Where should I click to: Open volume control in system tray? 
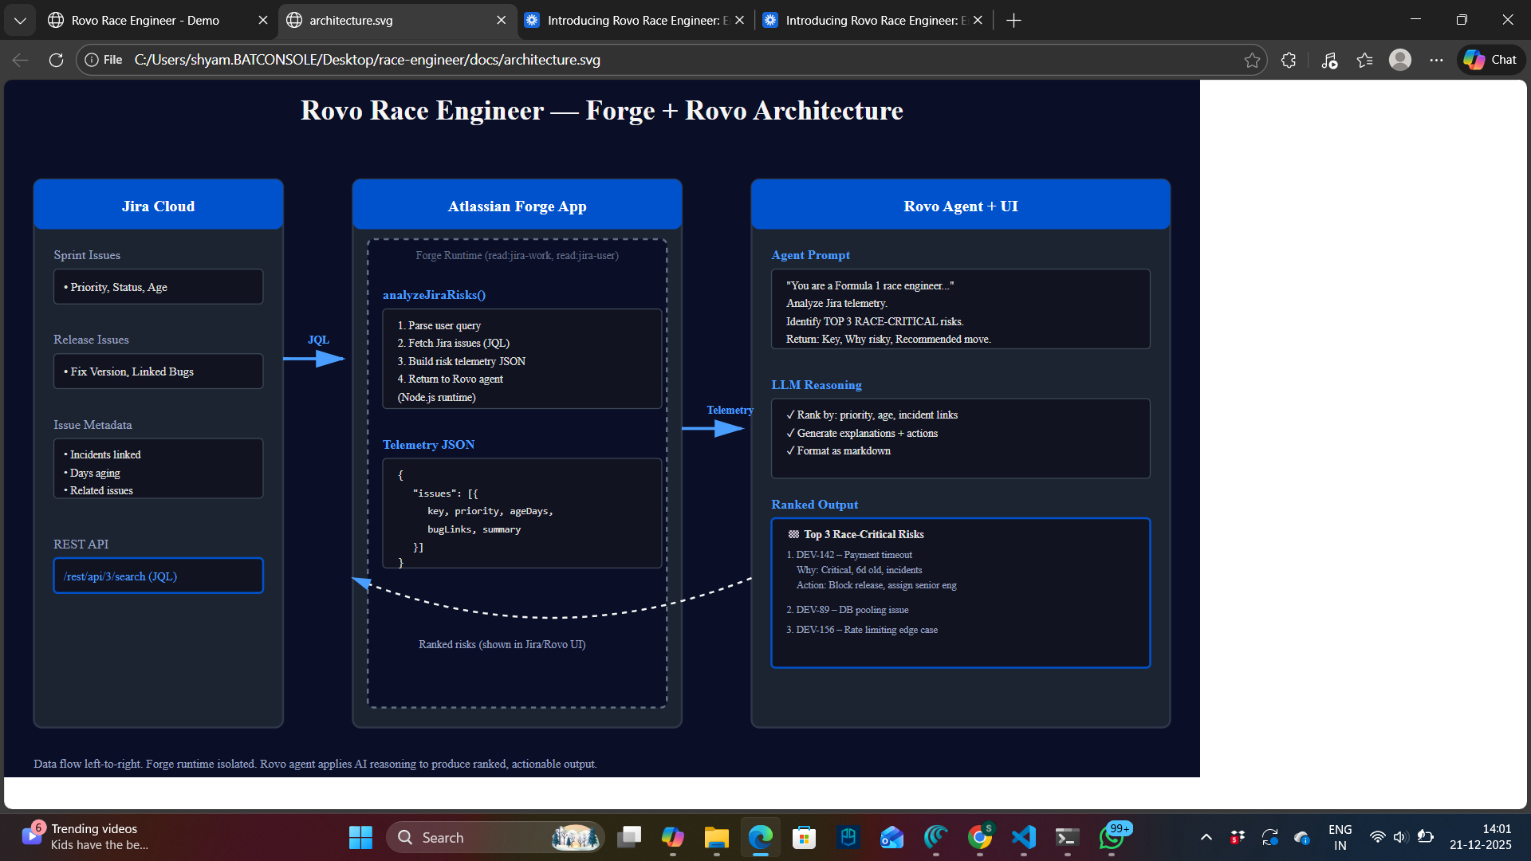1400,837
